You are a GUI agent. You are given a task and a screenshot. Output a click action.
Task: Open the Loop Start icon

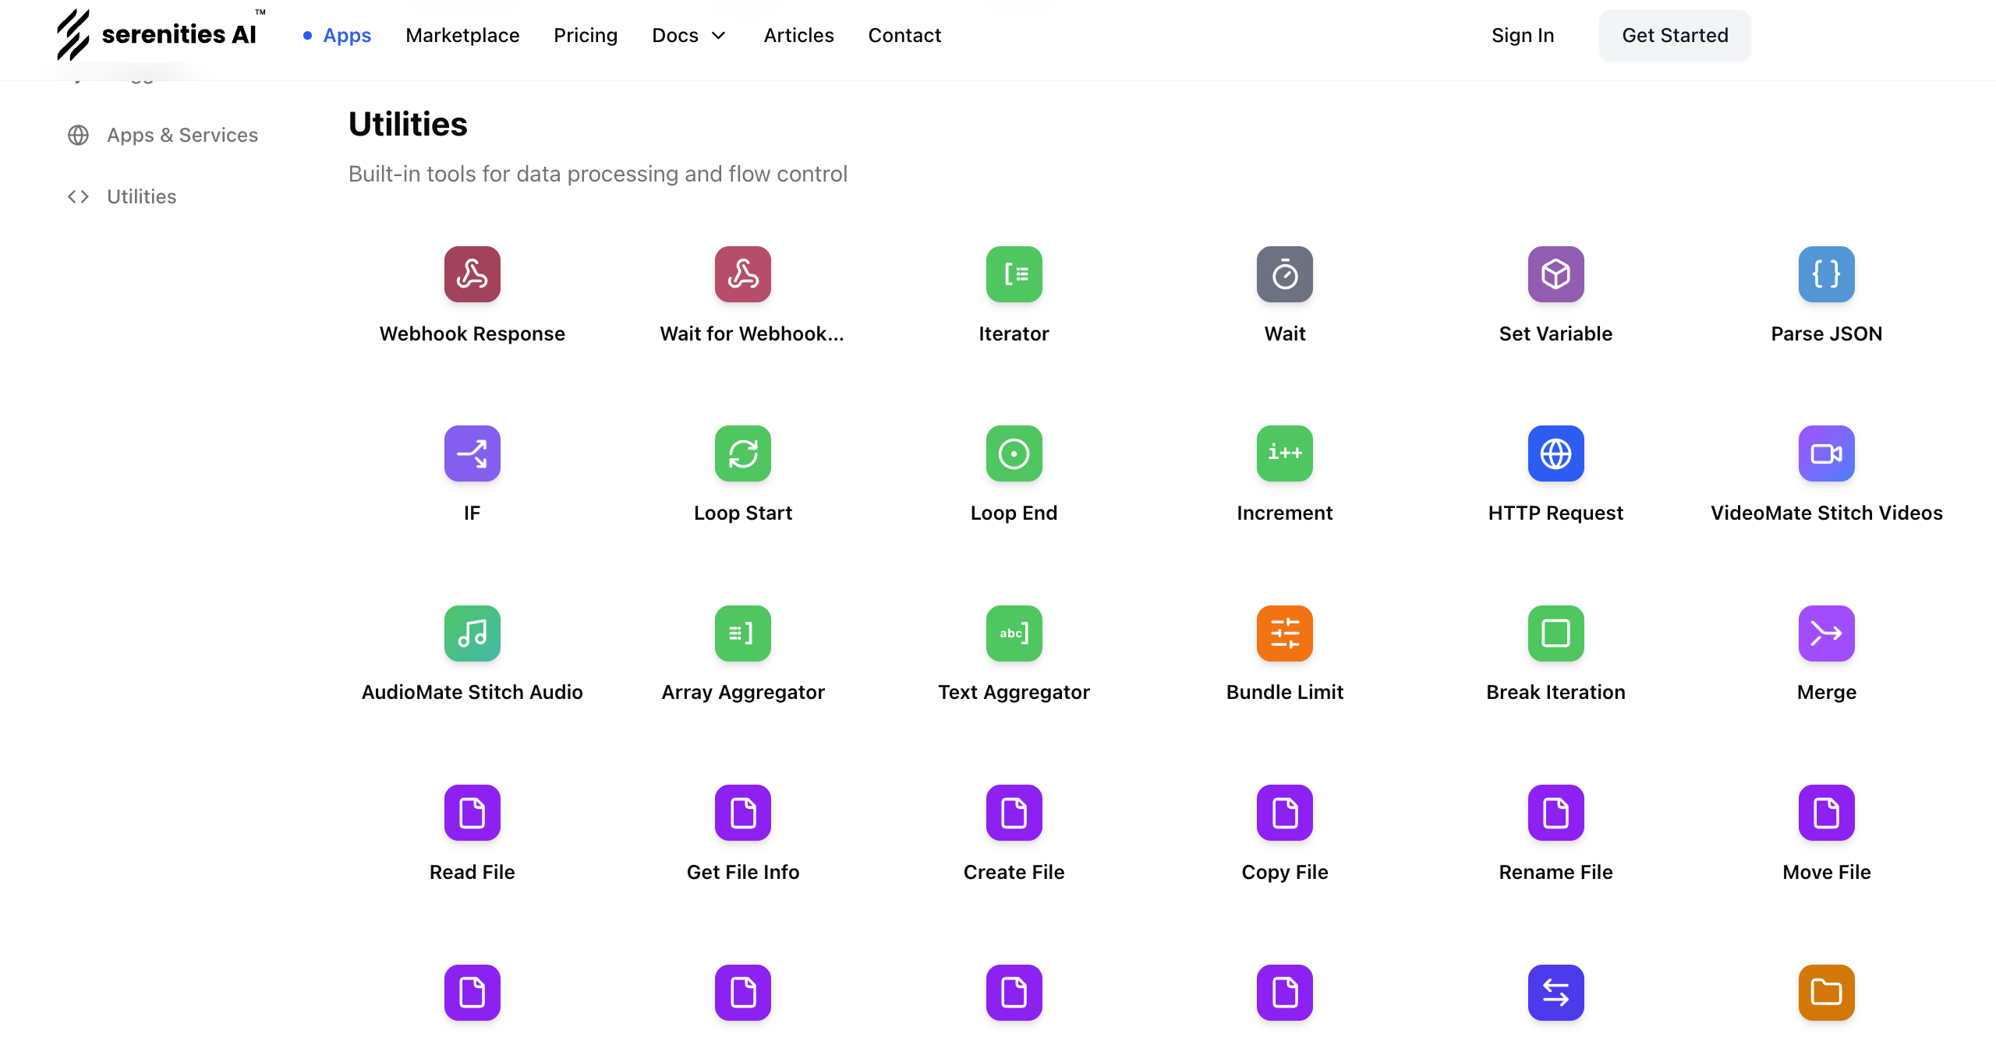[x=742, y=453]
